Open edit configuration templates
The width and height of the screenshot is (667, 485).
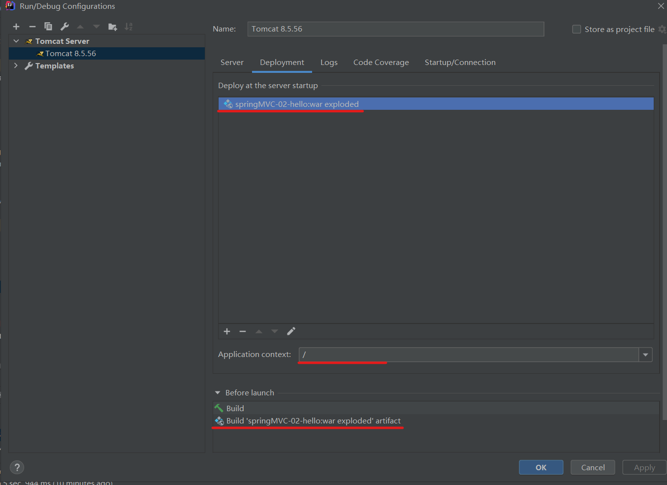click(64, 26)
